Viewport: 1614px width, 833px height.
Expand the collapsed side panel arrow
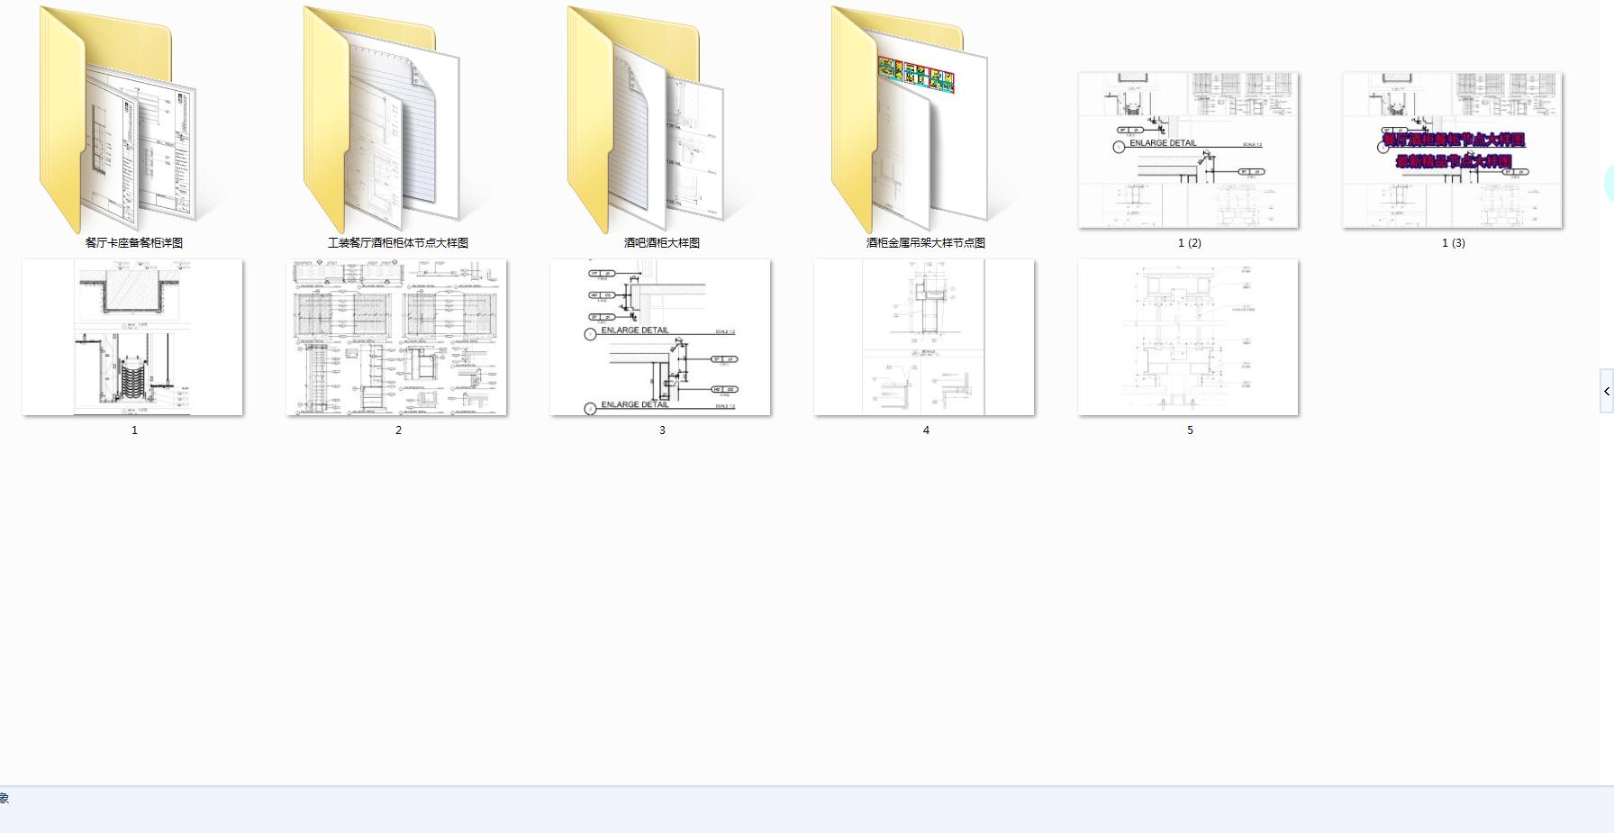pyautogui.click(x=1607, y=391)
